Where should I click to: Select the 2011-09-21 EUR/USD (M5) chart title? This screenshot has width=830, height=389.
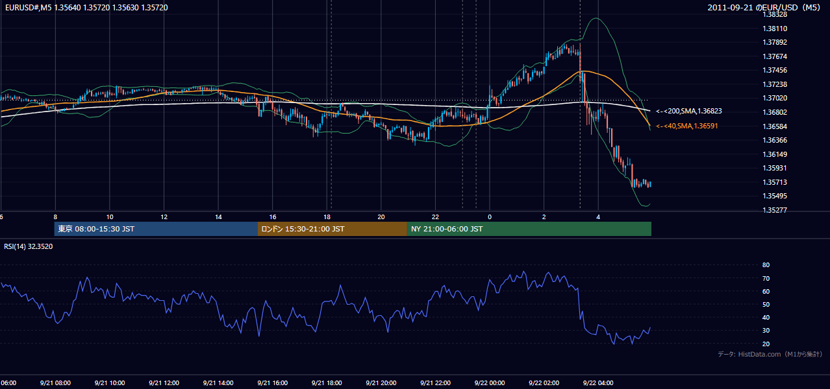click(x=765, y=7)
